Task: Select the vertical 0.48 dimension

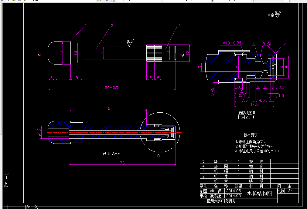Action: pos(213,91)
